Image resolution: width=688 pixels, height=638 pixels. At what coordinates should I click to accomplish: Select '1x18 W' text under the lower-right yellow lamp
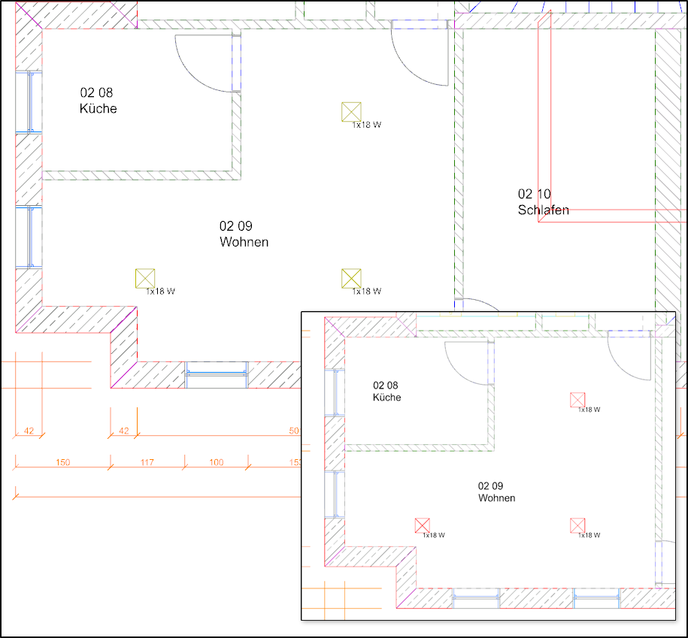pyautogui.click(x=367, y=291)
